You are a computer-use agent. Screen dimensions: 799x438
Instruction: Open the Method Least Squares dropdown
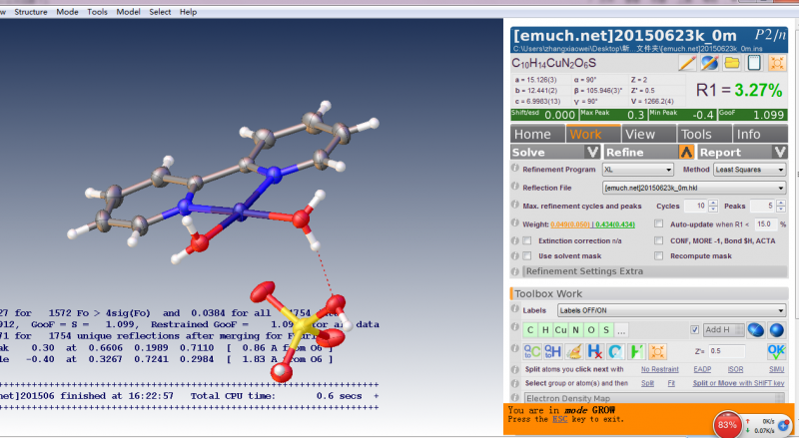[750, 170]
